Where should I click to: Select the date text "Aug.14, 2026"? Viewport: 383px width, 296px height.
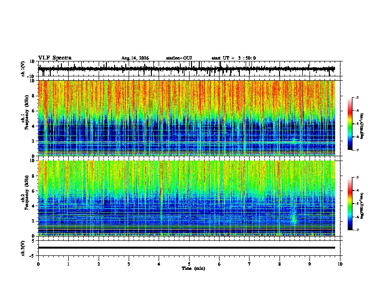[x=135, y=58]
